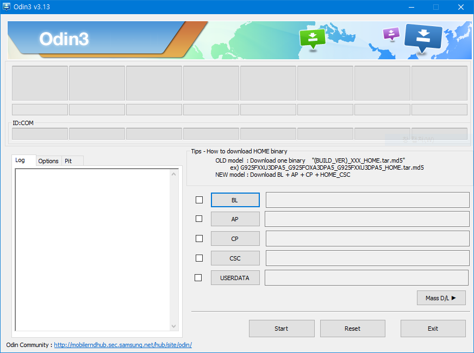Open the Mass D/L menu button
This screenshot has height=353, width=474.
tap(441, 298)
